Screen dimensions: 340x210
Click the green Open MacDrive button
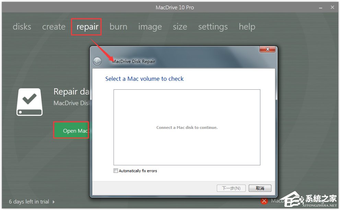72,130
